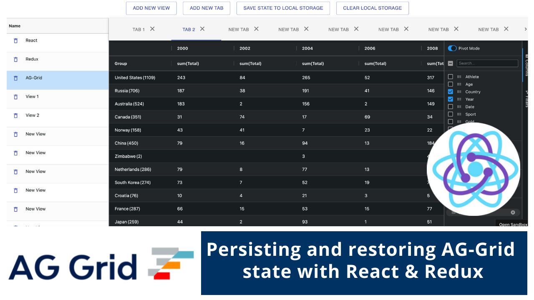
Task: Check the Athlete column checkbox
Action: pos(451,77)
